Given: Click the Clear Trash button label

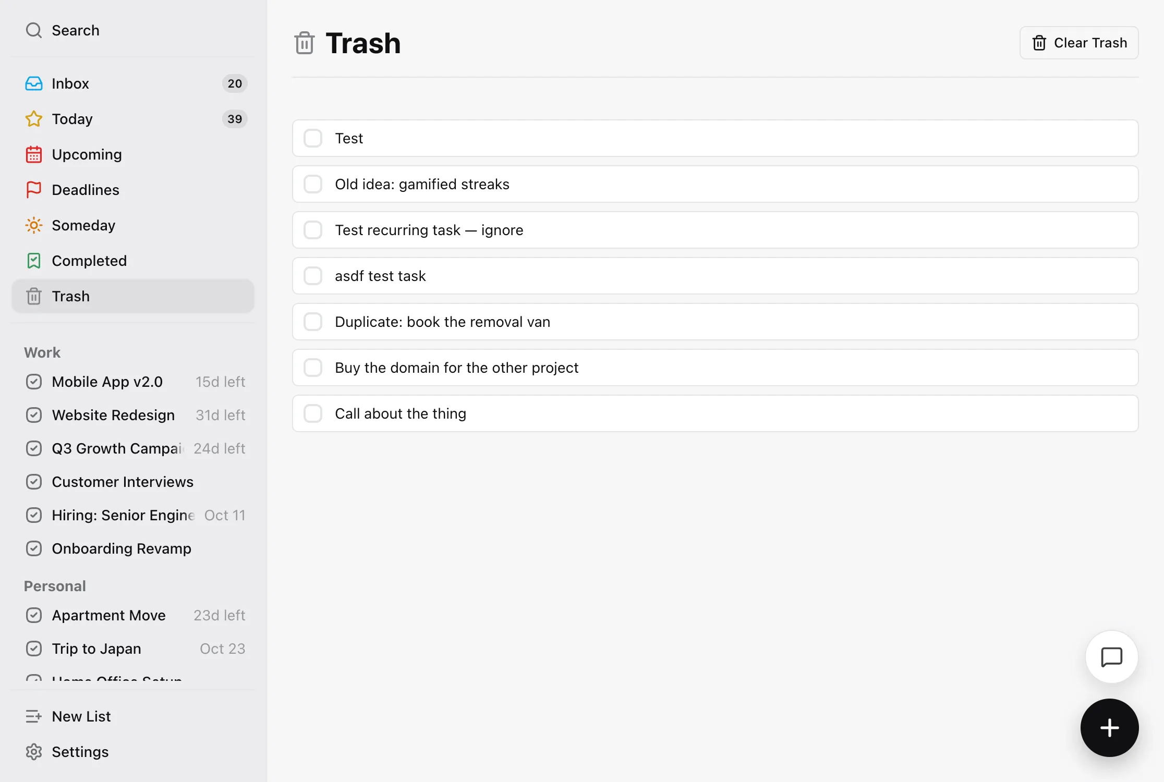Looking at the screenshot, I should [1090, 43].
